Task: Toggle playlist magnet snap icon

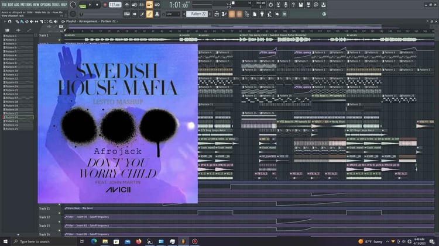Action: tap(9, 21)
